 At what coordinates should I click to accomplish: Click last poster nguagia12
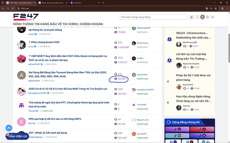click(x=142, y=134)
